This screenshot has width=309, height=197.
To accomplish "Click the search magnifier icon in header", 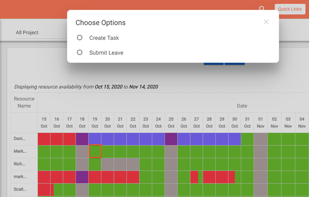I will pos(261,9).
